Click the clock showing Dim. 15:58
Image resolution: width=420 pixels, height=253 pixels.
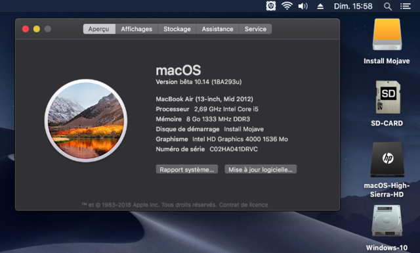click(x=353, y=6)
